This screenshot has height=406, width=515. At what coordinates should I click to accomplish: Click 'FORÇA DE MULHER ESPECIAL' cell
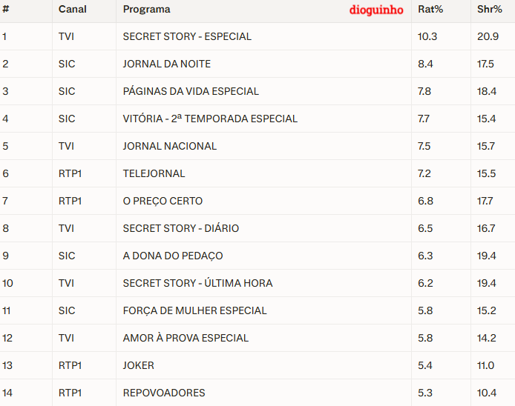(x=194, y=310)
